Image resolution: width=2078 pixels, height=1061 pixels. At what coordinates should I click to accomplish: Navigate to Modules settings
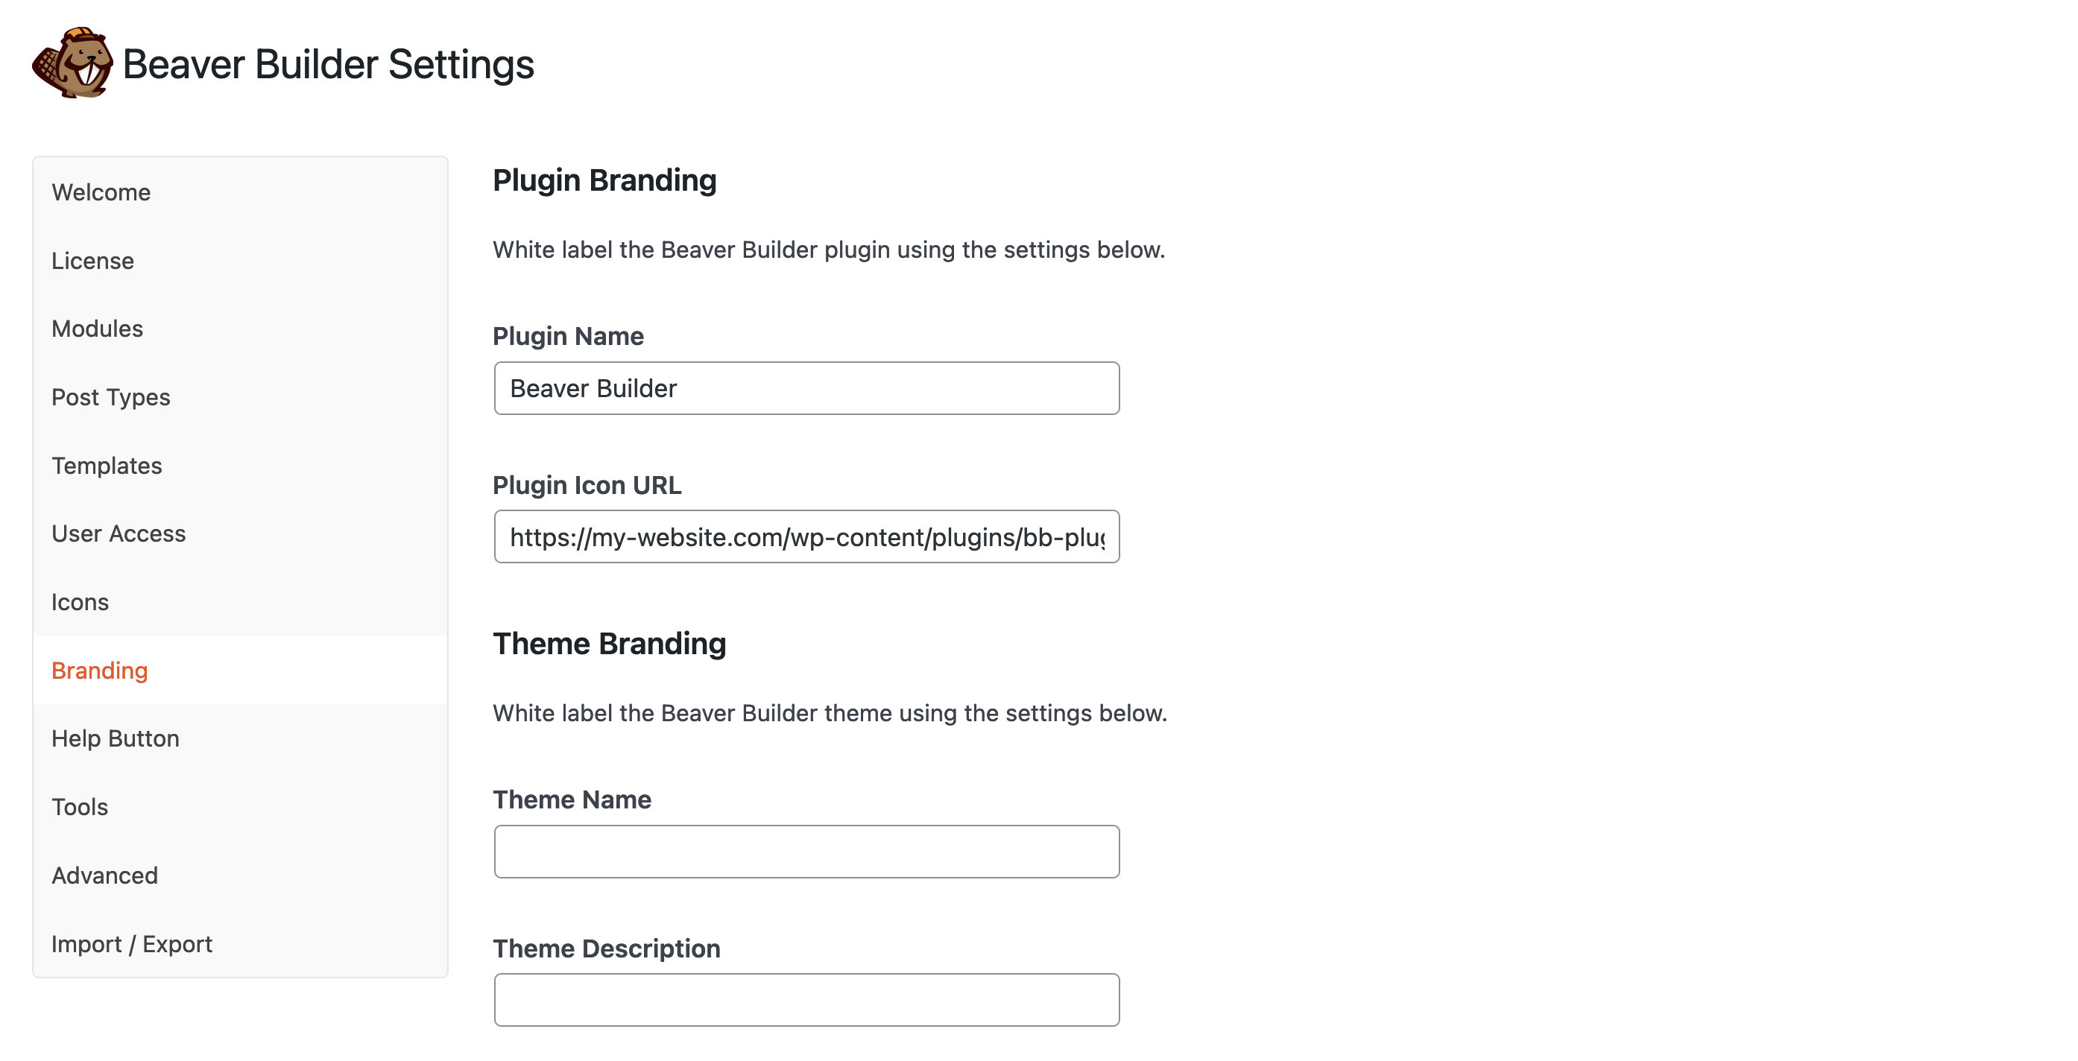tap(96, 329)
